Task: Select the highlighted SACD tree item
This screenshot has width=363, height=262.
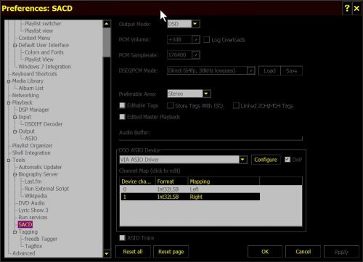Action: 25,224
